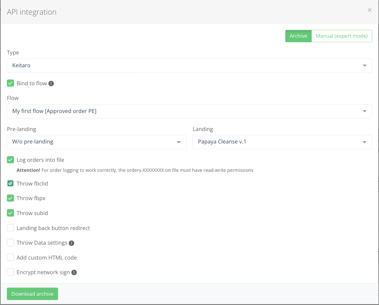Viewport: 379px width, 305px height.
Task: Disable the Throw fbclid checkbox
Action: pos(11,183)
